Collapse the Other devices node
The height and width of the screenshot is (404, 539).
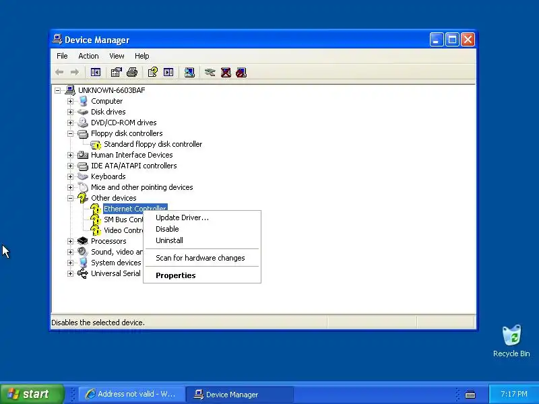pos(71,198)
